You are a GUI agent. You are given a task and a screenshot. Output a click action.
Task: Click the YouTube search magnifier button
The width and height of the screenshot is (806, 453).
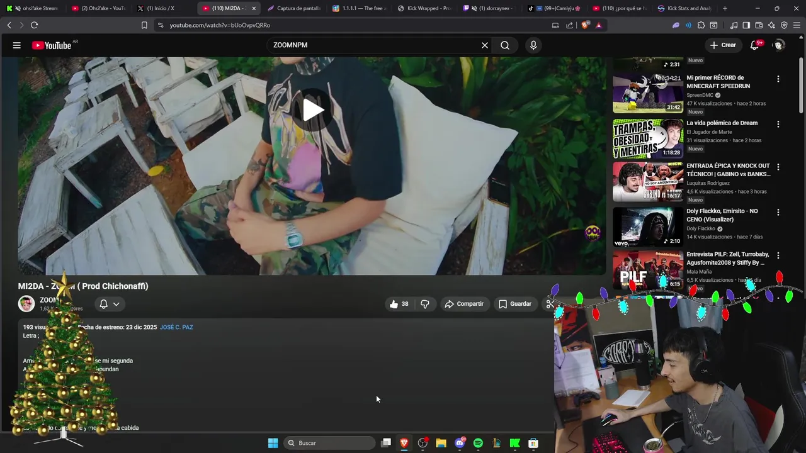(x=505, y=45)
